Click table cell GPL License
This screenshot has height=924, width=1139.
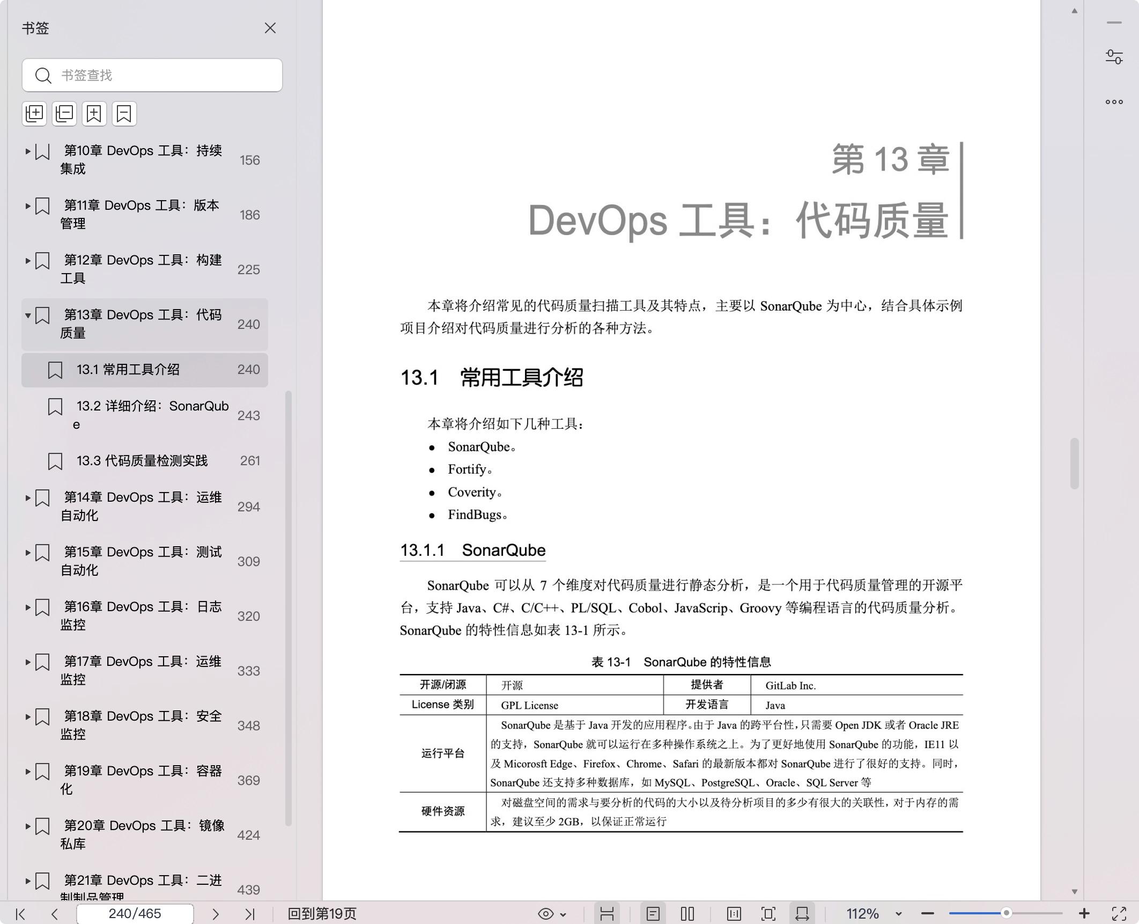(530, 705)
